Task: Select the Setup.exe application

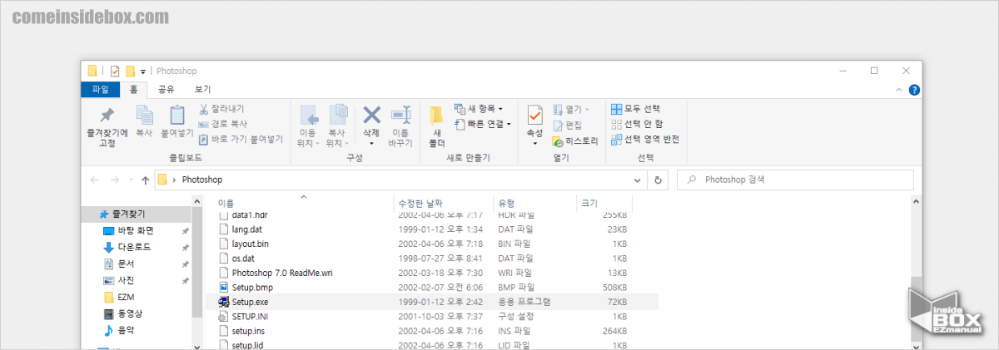Action: pos(431,302)
